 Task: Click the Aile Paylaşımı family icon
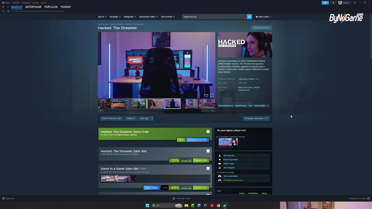click(x=220, y=168)
